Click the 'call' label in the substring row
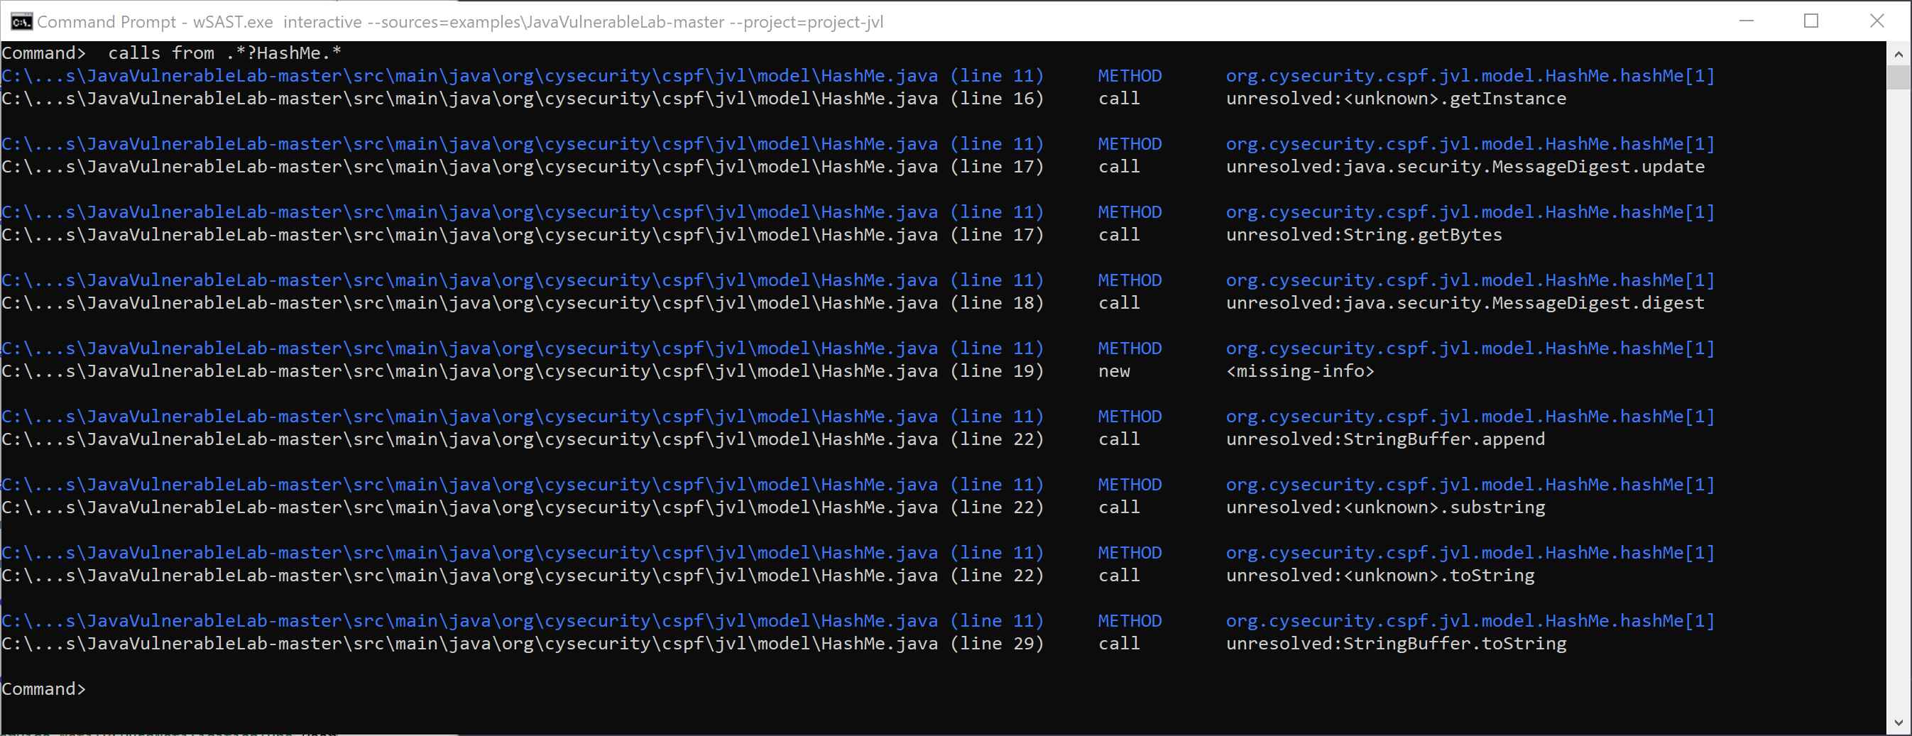 [1118, 507]
